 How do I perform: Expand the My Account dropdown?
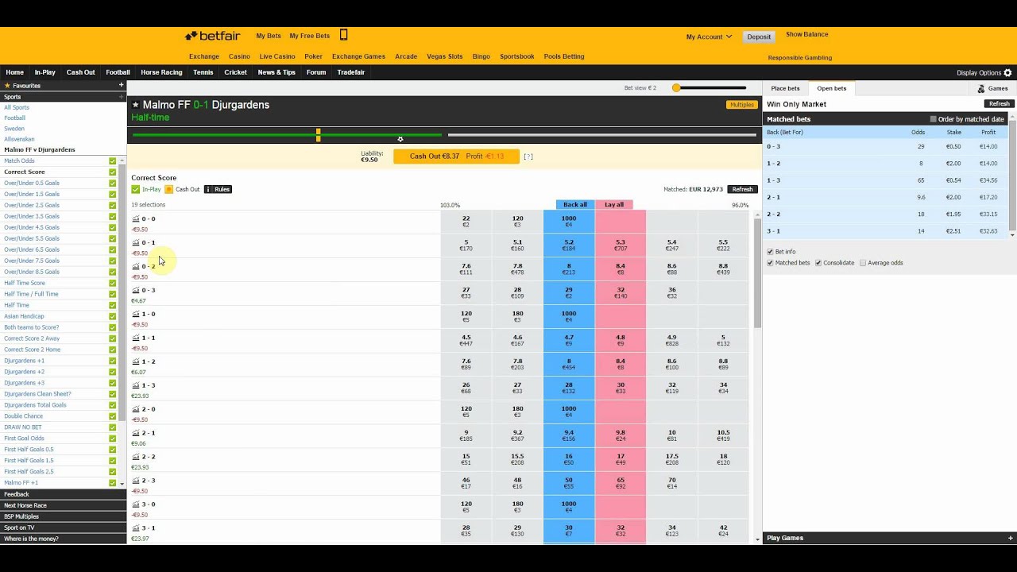(x=709, y=37)
